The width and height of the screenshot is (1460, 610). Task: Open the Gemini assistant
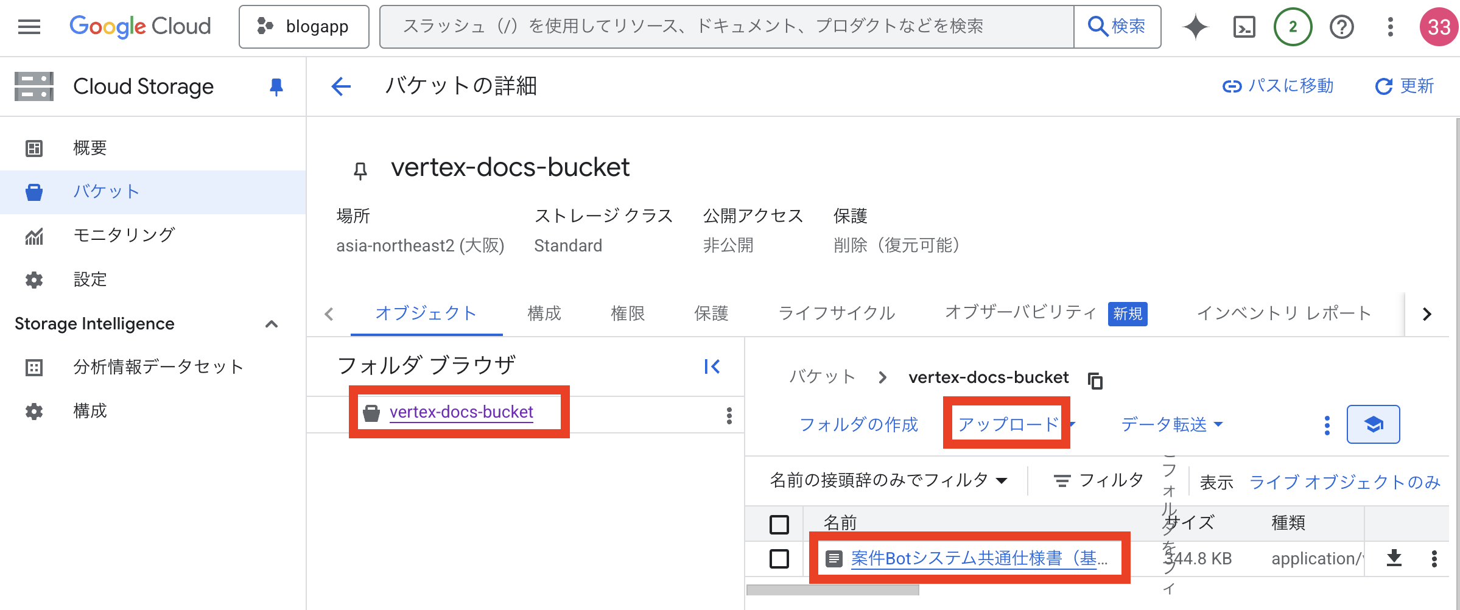pyautogui.click(x=1195, y=27)
